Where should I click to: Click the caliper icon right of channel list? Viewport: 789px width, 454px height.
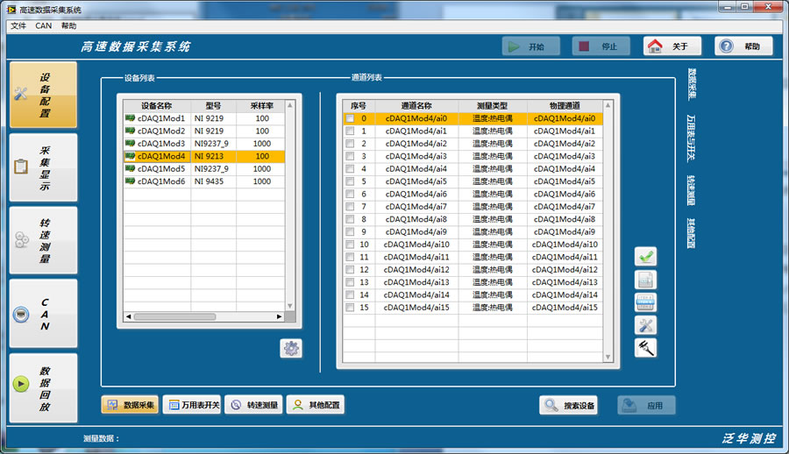645,348
